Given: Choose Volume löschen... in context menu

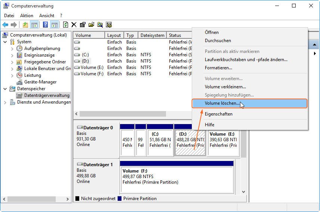Looking at the screenshot, I should click(250, 103).
